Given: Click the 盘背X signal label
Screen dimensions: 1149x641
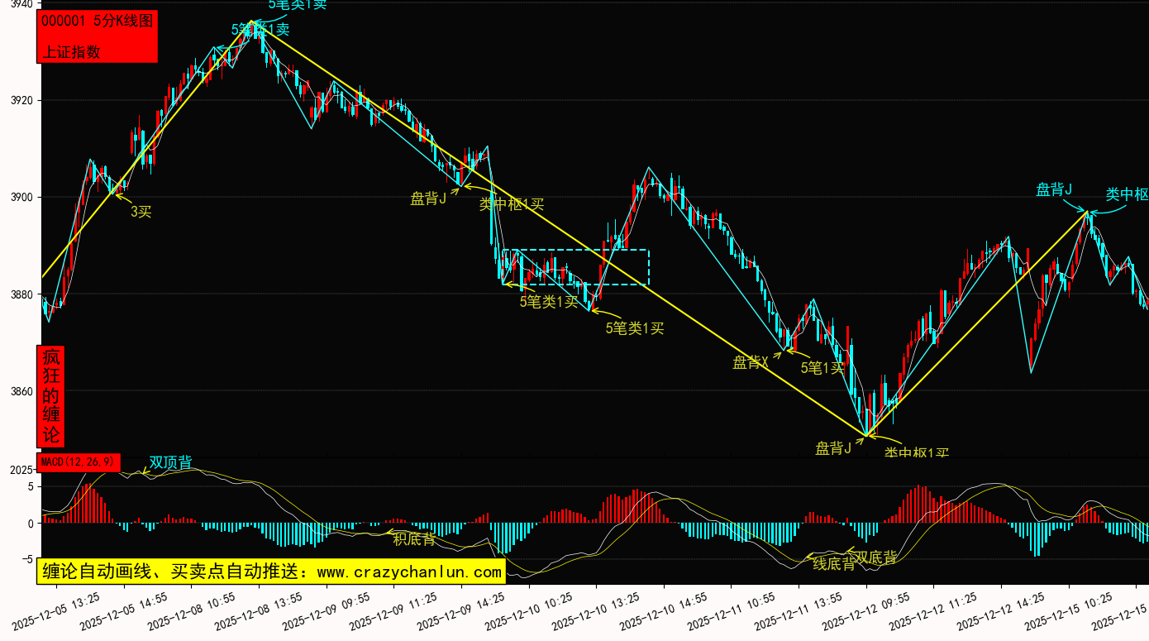Looking at the screenshot, I should pyautogui.click(x=751, y=362).
